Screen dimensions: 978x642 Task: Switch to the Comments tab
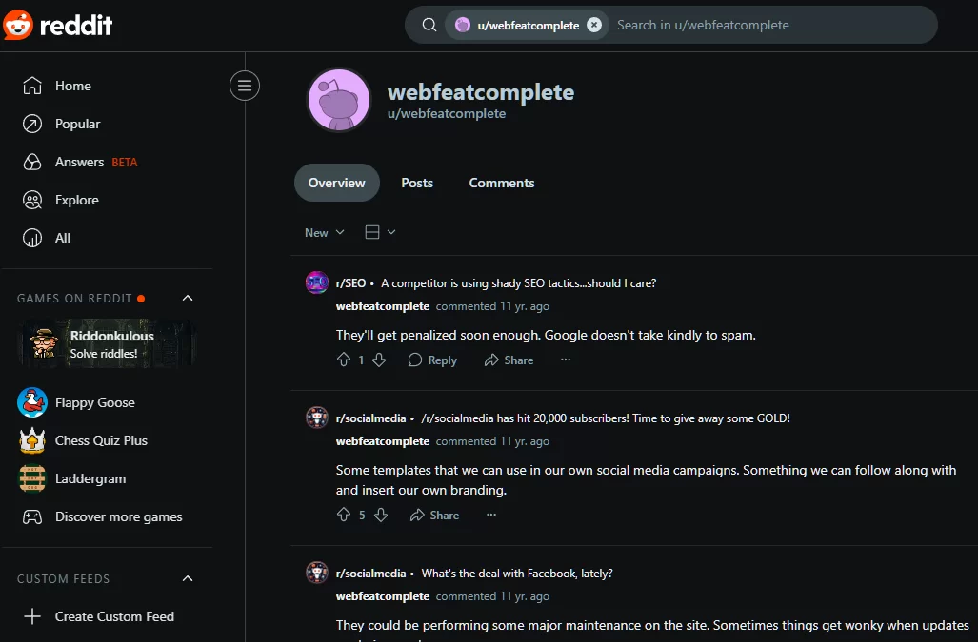point(502,183)
